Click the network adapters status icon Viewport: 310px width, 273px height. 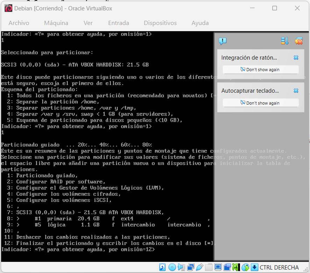click(191, 267)
